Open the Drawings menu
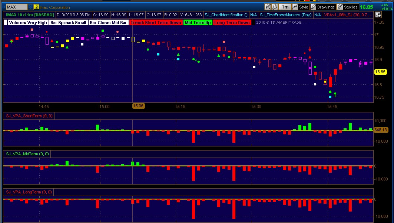Screen dimensions: 394x223 (322, 7)
